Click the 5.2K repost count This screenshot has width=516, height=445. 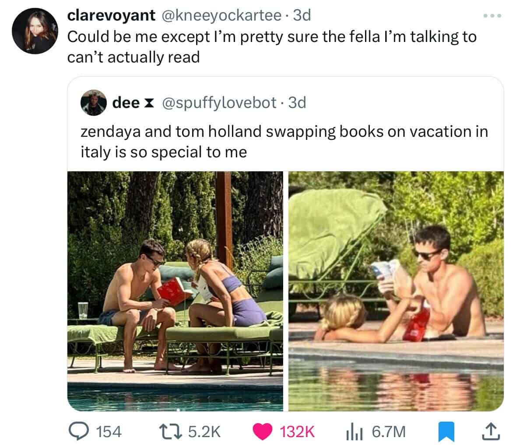[204, 432]
